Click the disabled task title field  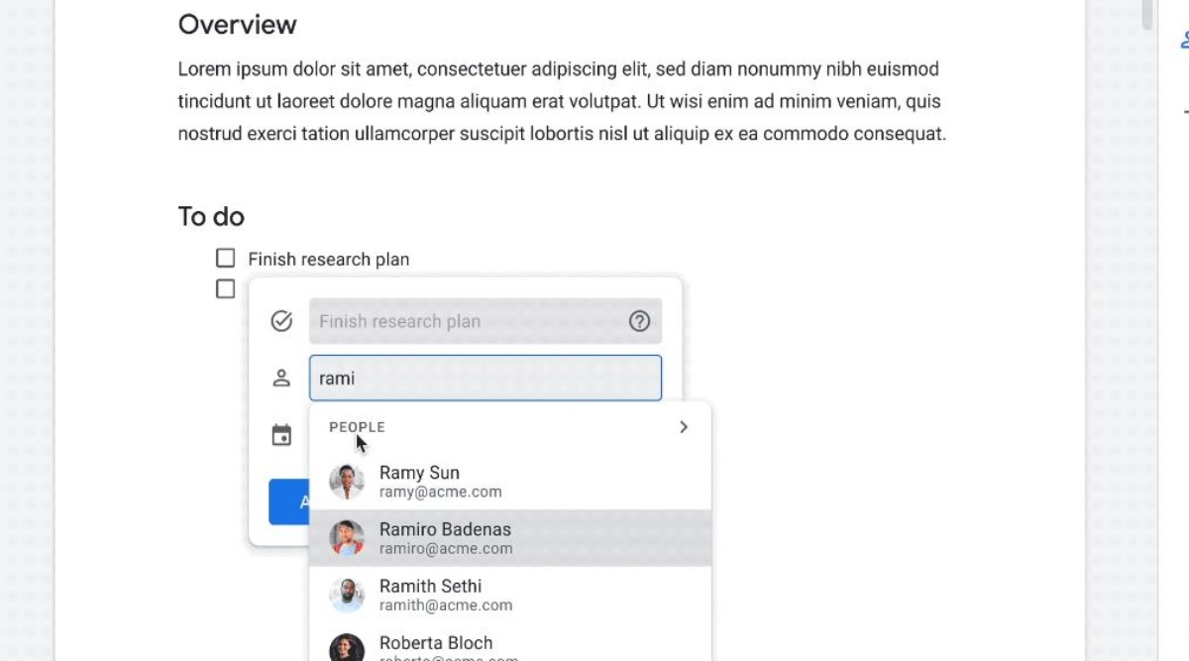(446, 320)
